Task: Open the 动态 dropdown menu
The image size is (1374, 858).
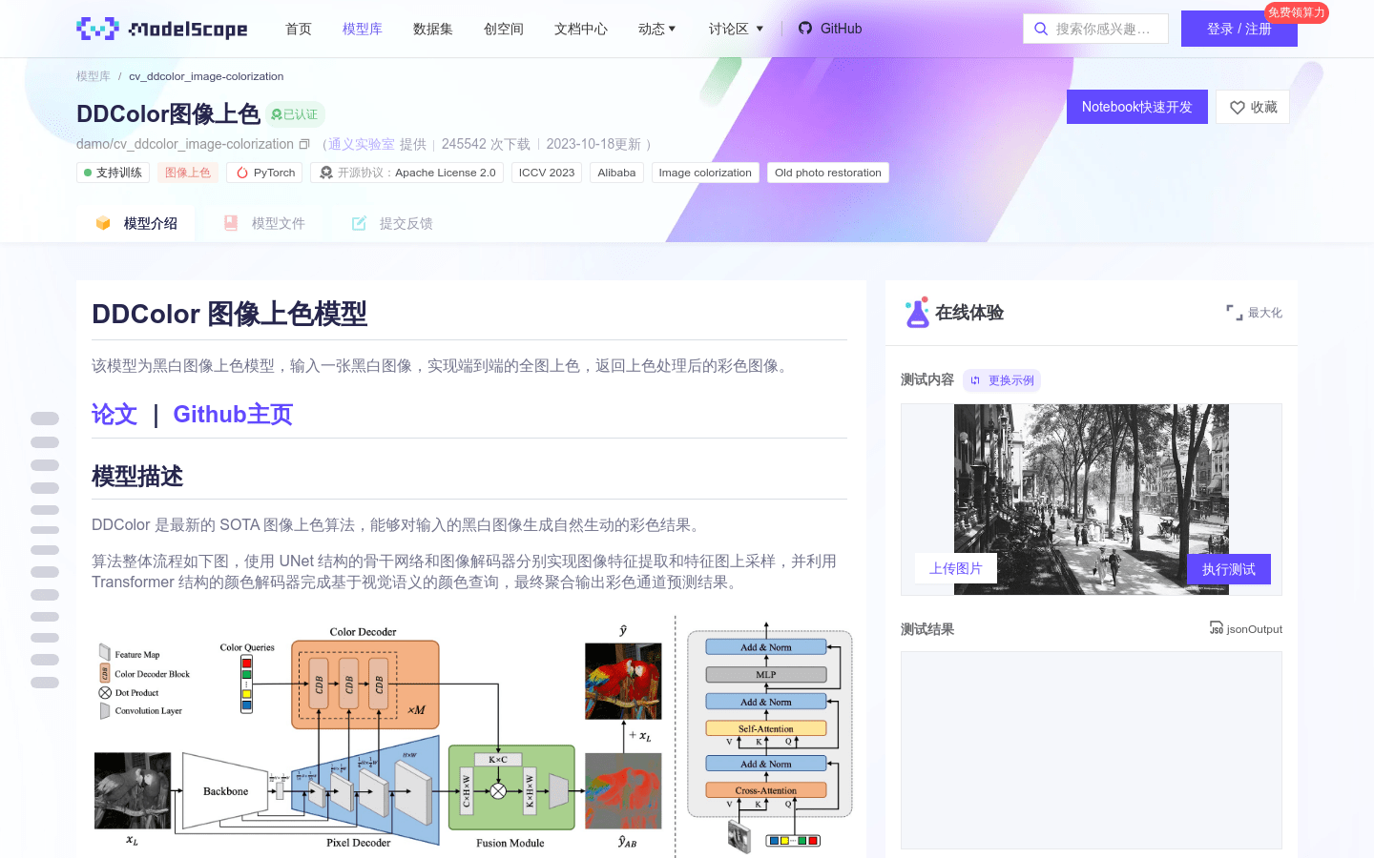Action: (656, 29)
